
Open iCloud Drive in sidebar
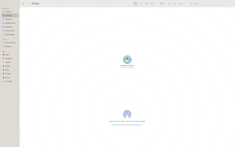click(10, 43)
